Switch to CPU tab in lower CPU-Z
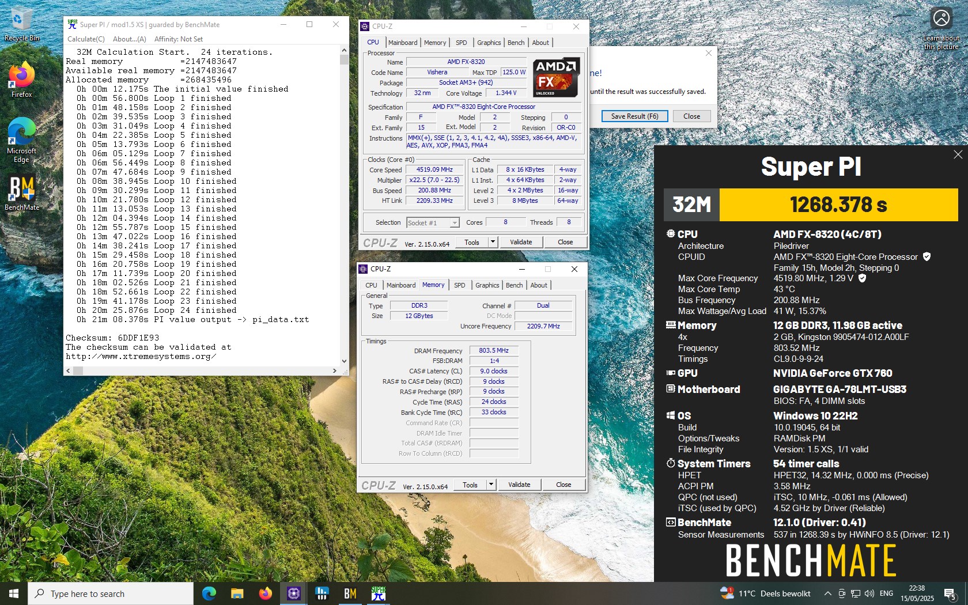 pyautogui.click(x=372, y=285)
